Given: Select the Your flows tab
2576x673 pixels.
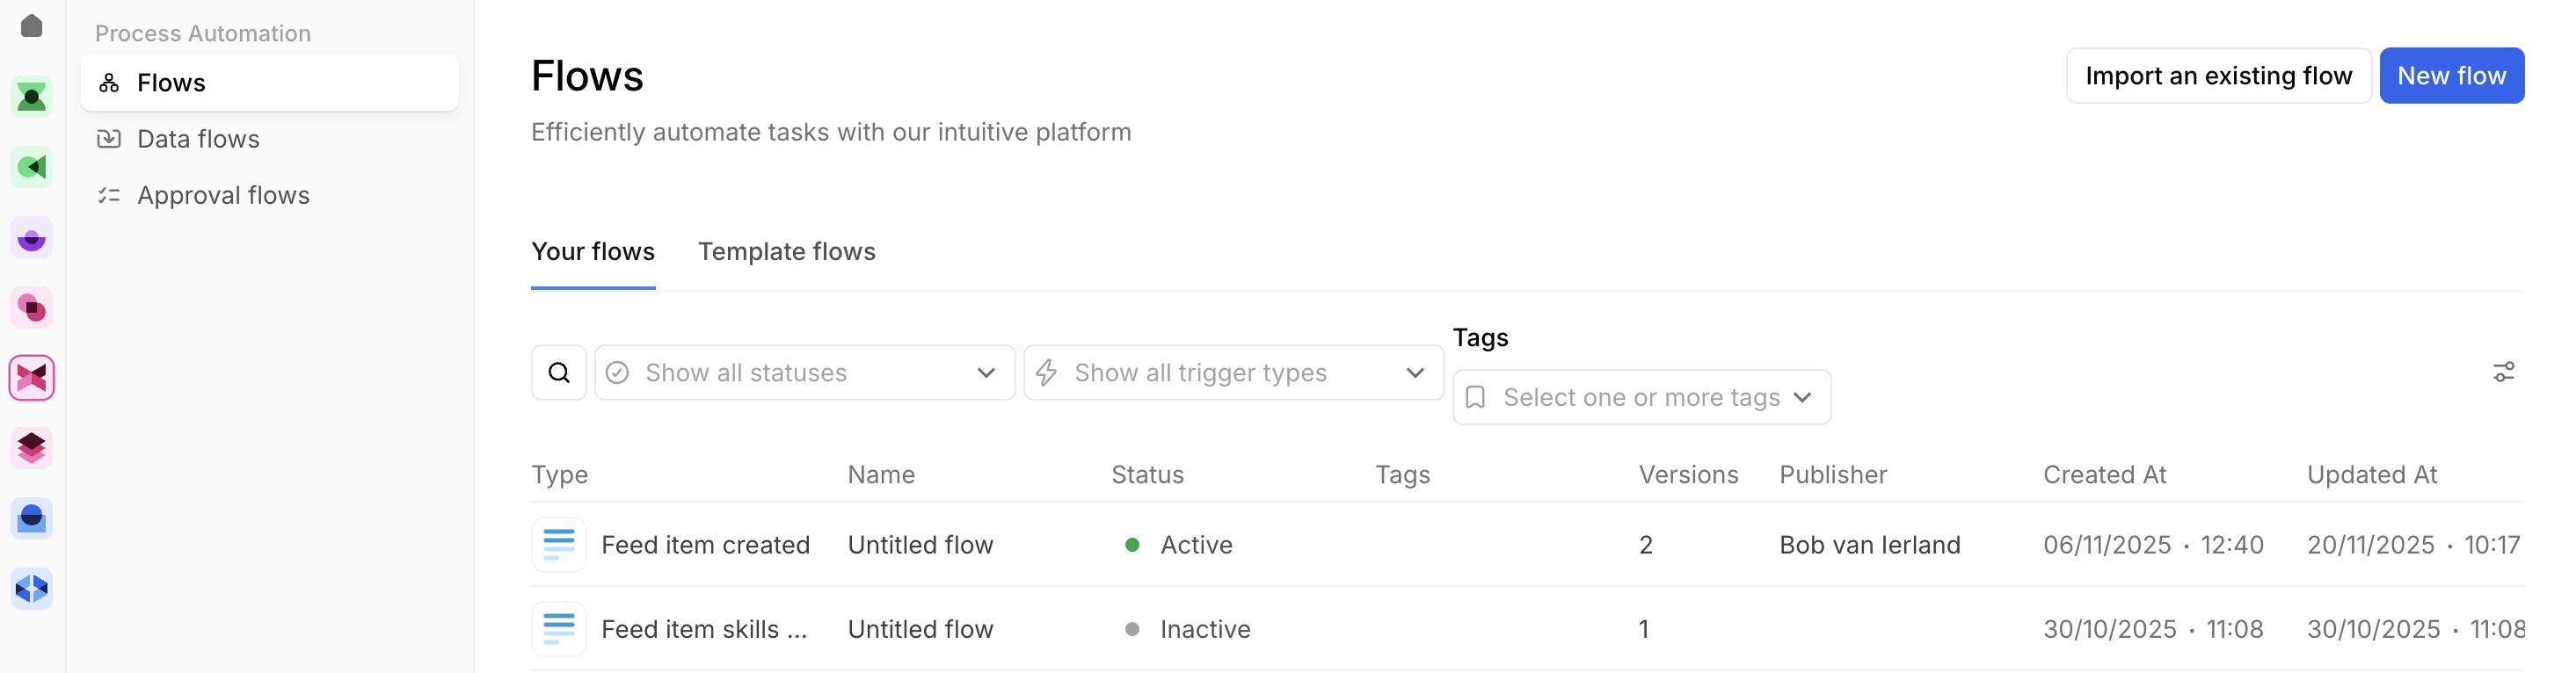Looking at the screenshot, I should 593,252.
